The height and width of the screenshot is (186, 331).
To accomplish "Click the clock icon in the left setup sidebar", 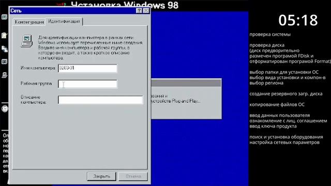I will coord(5,109).
